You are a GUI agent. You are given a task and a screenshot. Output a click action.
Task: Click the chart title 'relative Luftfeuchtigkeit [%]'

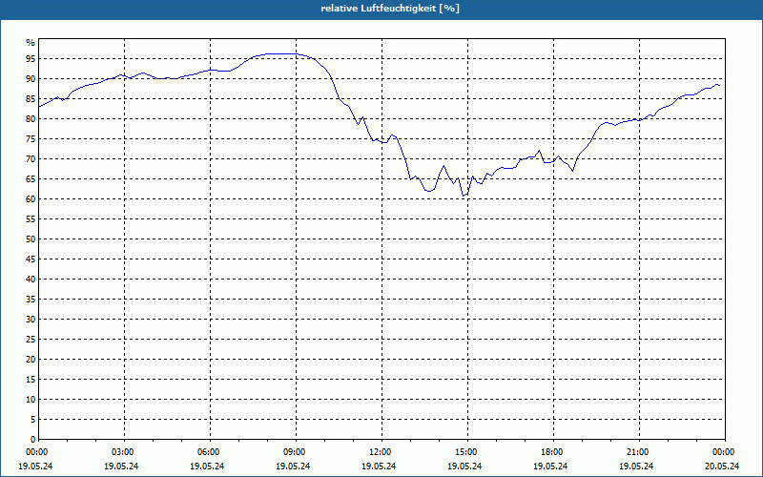390,9
